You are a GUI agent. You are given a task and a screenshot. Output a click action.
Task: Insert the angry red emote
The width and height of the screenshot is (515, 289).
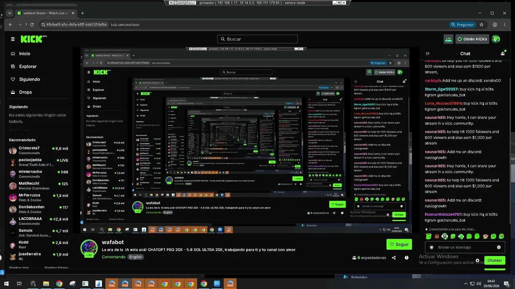(x=437, y=236)
